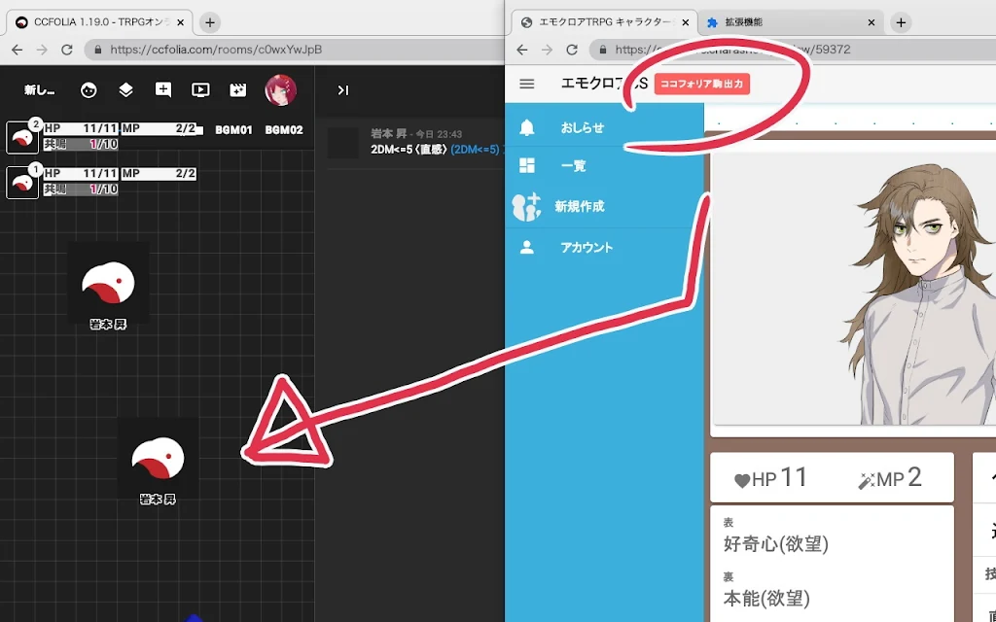996x622 pixels.
Task: Open a new tab in the right browser window
Action: pyautogui.click(x=901, y=22)
